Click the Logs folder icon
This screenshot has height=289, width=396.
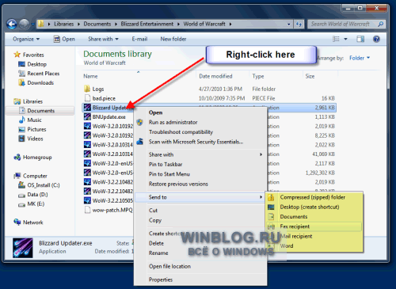click(x=87, y=89)
